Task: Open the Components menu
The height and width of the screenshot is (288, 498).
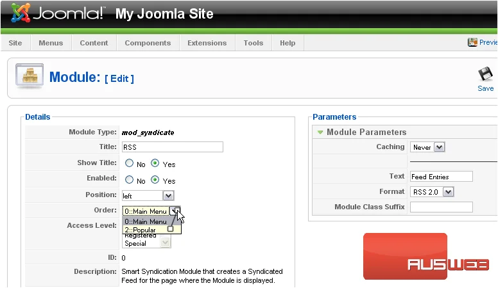Action: (x=148, y=43)
